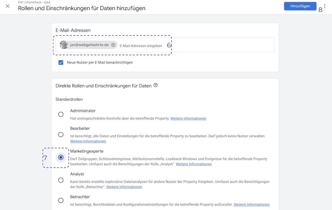This screenshot has height=210, width=332.
Task: Open Weitere Informationen link for Bearbeiter
Action: [x=88, y=141]
